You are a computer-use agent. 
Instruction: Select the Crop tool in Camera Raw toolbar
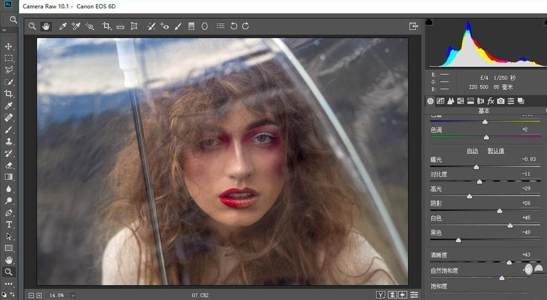coord(107,26)
